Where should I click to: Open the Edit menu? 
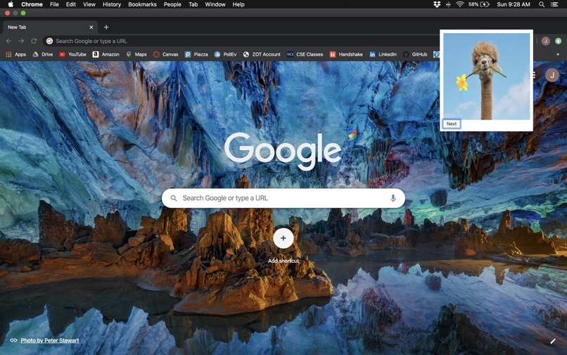click(71, 4)
